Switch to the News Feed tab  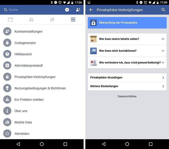10,19
